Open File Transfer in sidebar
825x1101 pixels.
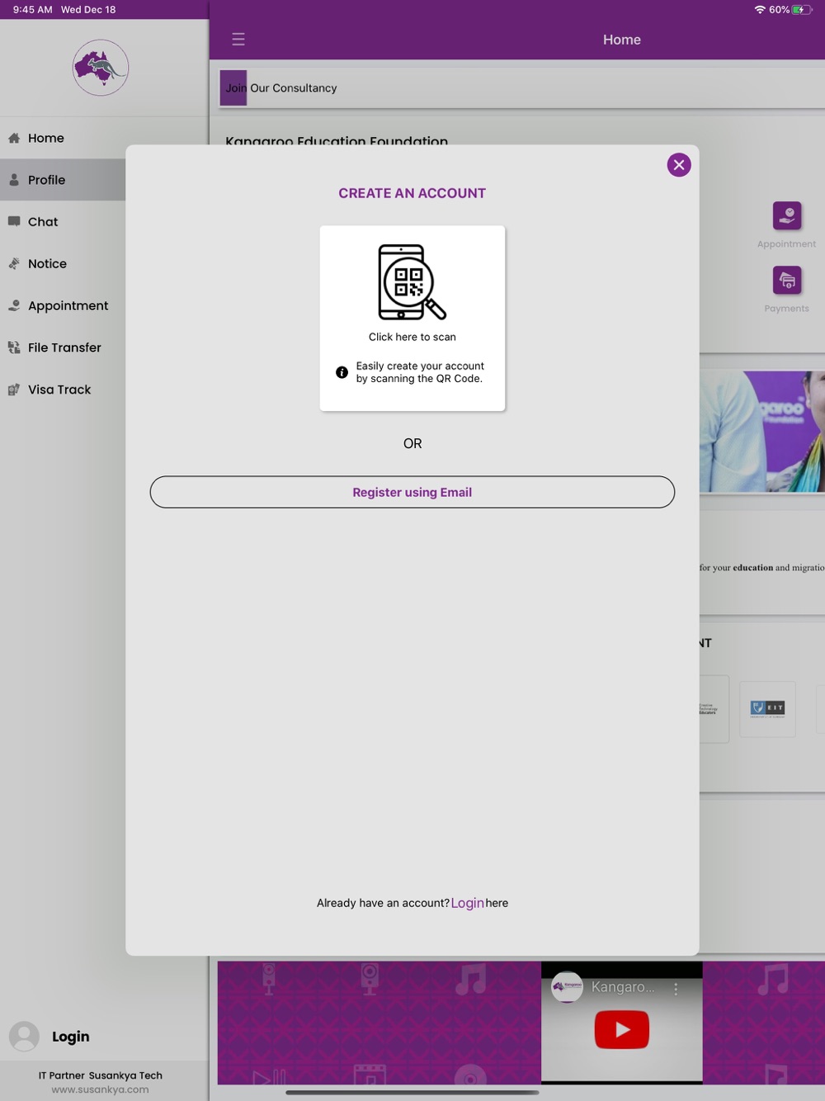click(x=63, y=347)
